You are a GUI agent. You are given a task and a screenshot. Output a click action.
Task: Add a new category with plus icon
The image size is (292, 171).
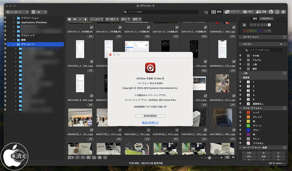pyautogui.click(x=281, y=44)
